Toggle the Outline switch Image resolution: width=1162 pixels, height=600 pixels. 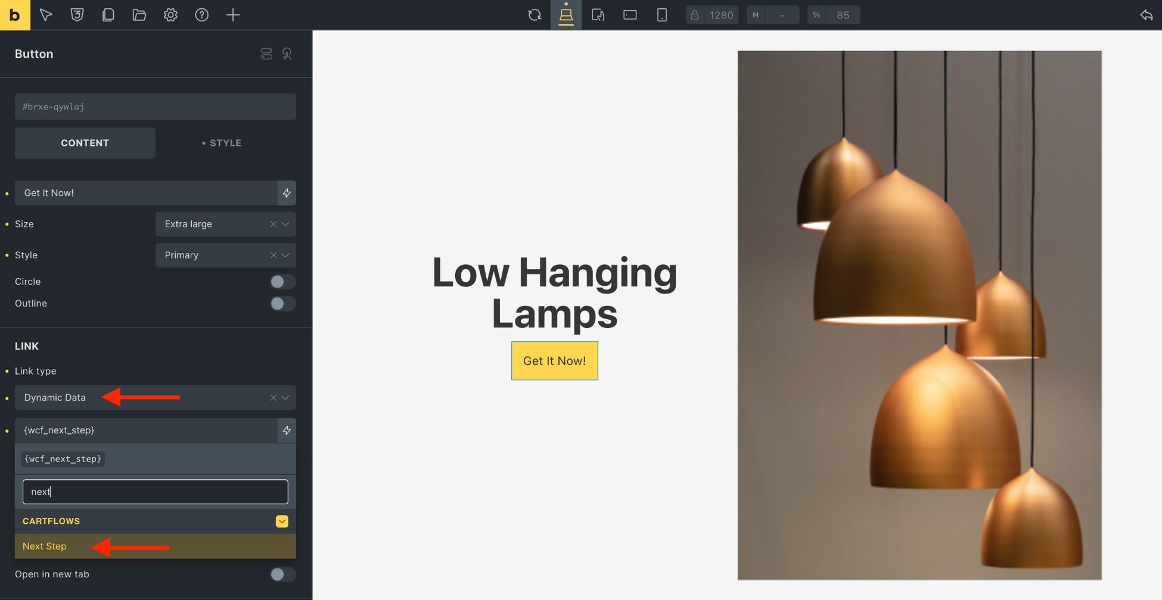pyautogui.click(x=282, y=304)
